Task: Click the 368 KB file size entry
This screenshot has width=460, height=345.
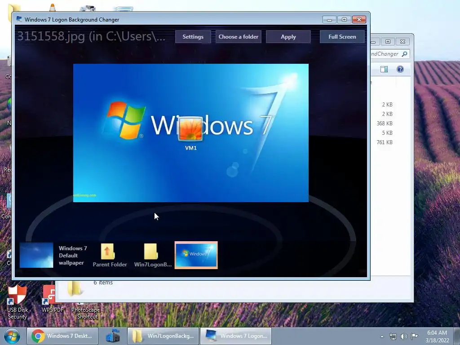Action: coord(385,124)
